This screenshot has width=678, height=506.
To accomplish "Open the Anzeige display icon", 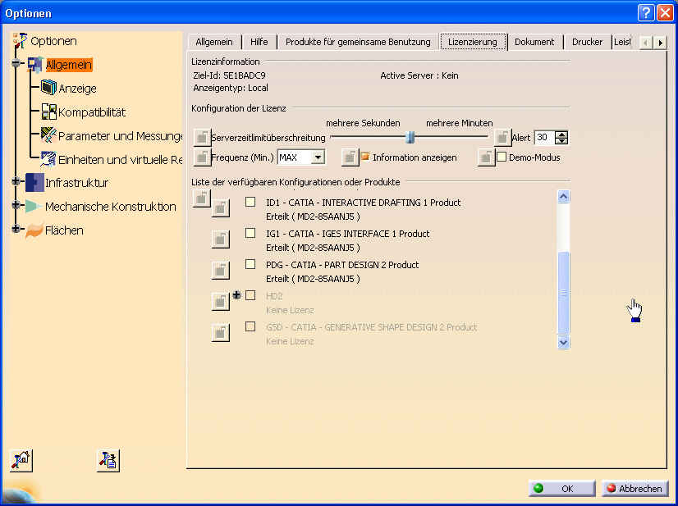I will click(48, 88).
